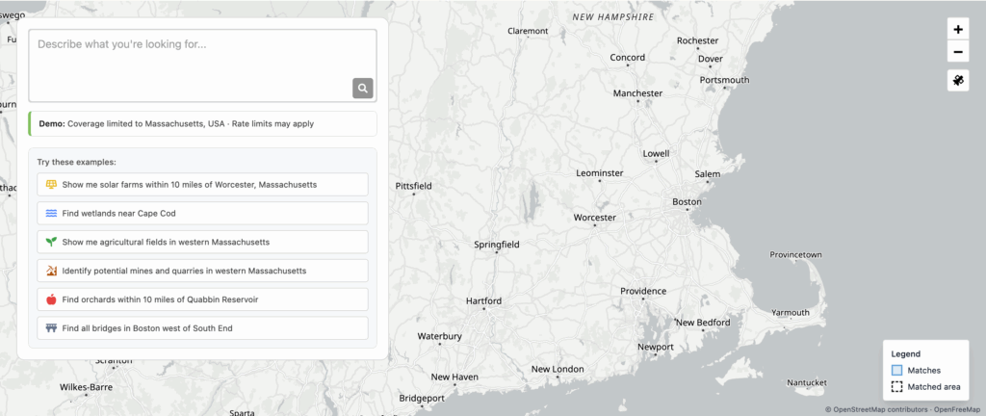Click the blue Matches legend swatch
986x416 pixels.
point(896,370)
